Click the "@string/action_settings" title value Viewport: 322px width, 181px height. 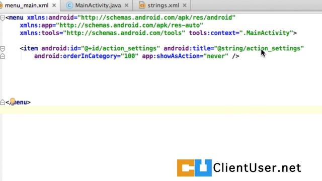coord(259,48)
